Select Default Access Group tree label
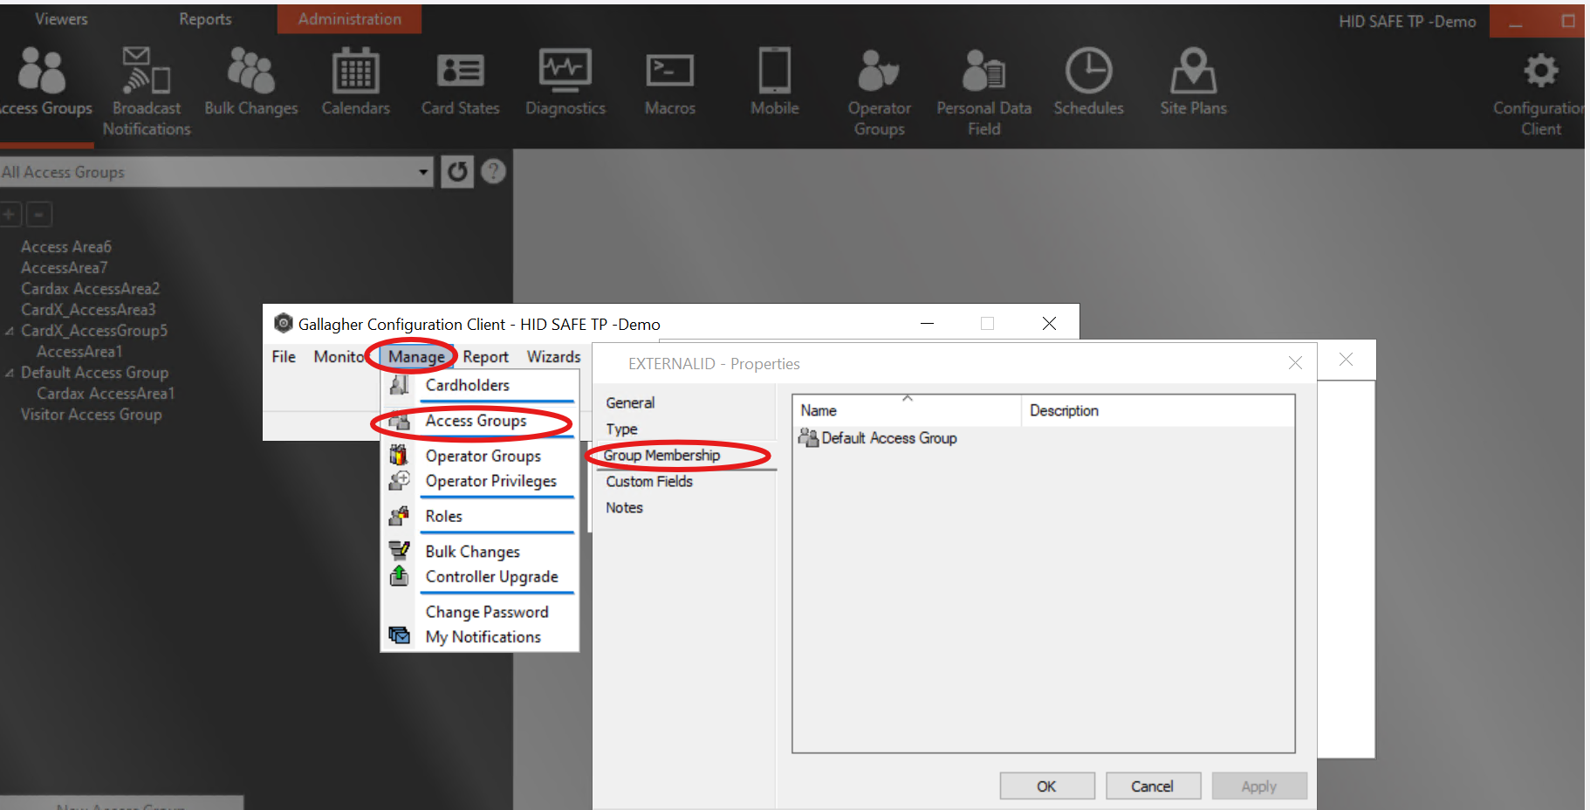This screenshot has height=810, width=1590. pyautogui.click(x=95, y=373)
